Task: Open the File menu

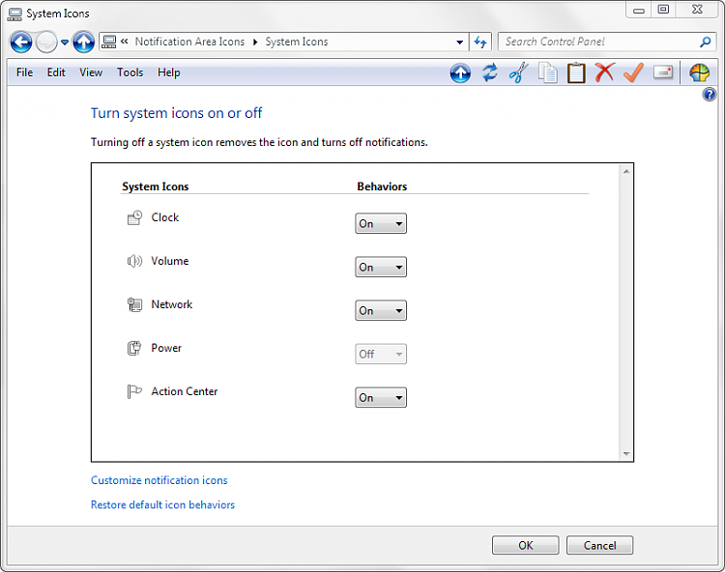Action: click(24, 72)
